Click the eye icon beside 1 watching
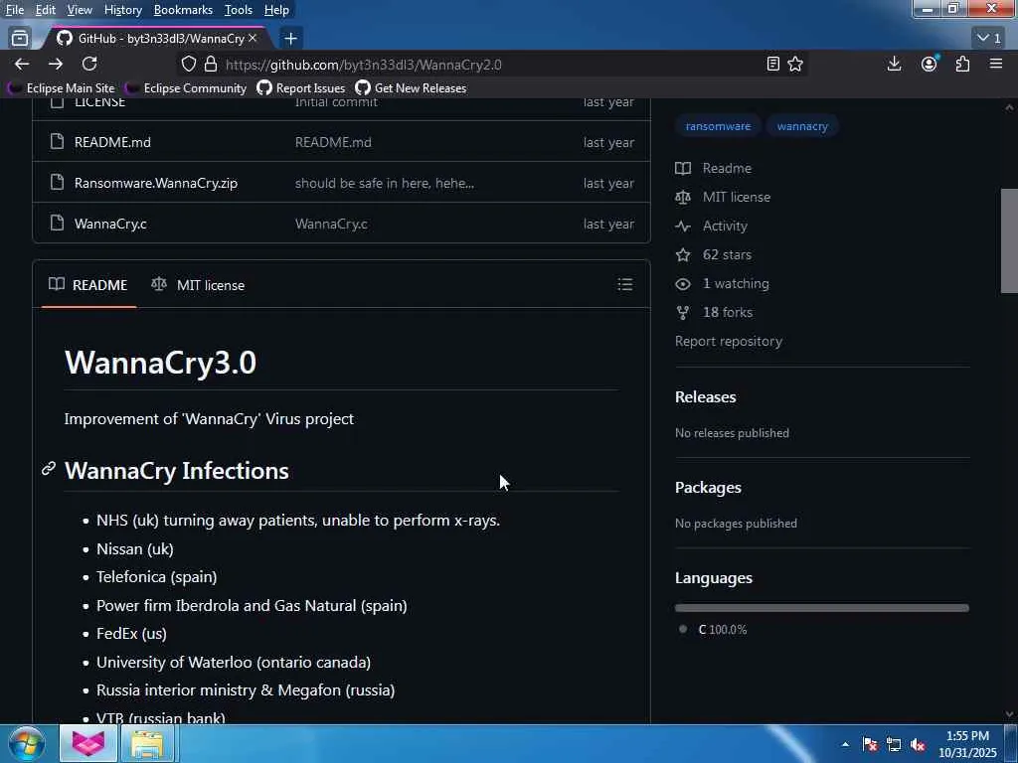The image size is (1018, 763). tap(682, 283)
